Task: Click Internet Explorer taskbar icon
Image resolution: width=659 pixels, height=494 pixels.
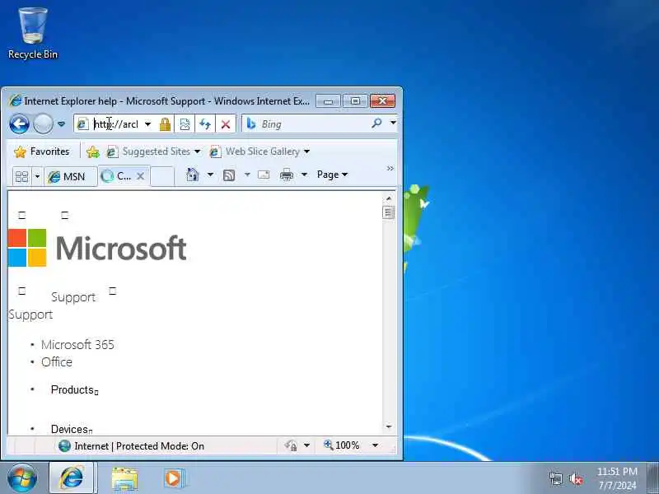Action: click(72, 478)
